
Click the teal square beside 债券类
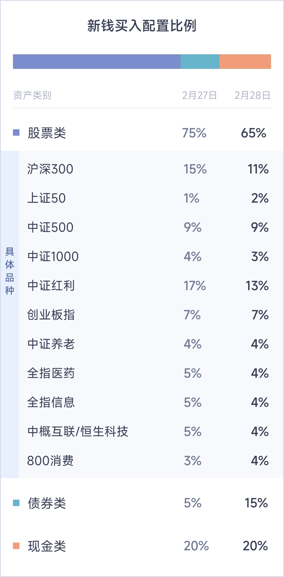pyautogui.click(x=16, y=503)
